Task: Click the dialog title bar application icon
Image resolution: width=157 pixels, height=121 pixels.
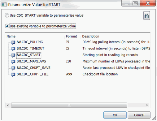Action: (x=4, y=5)
